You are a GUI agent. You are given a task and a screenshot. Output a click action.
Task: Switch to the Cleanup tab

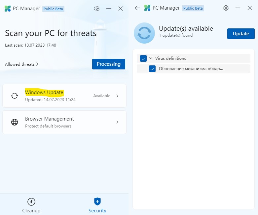coord(31,205)
